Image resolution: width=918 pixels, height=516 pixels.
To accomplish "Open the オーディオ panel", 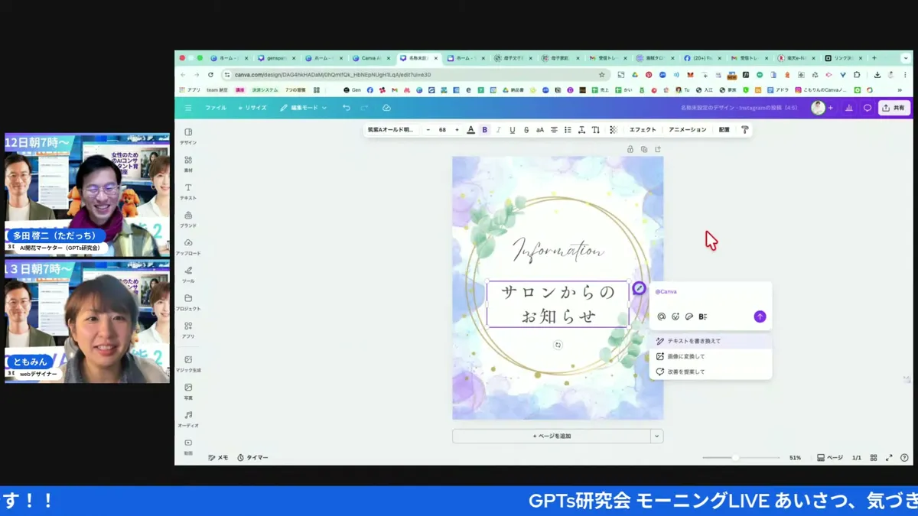I will 188,419.
